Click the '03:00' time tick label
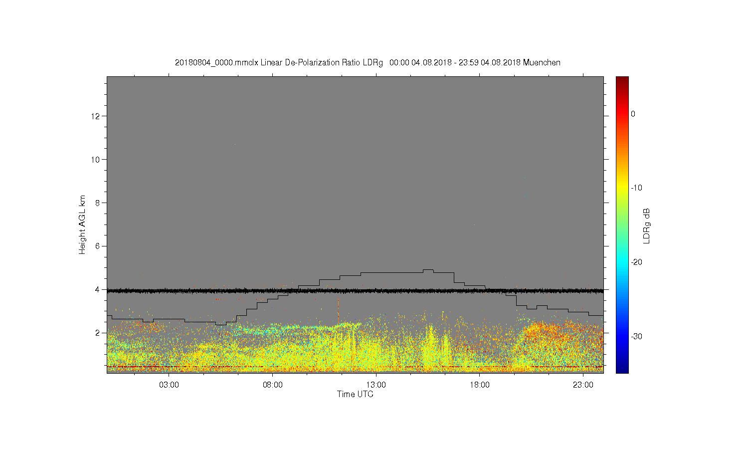The width and height of the screenshot is (748, 449). (169, 385)
